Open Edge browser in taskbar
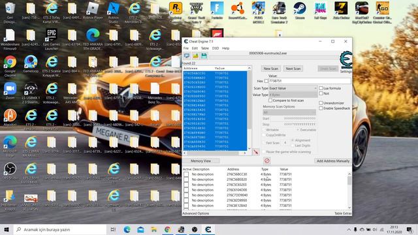Image resolution: width=418 pixels, height=235 pixels. tap(127, 229)
